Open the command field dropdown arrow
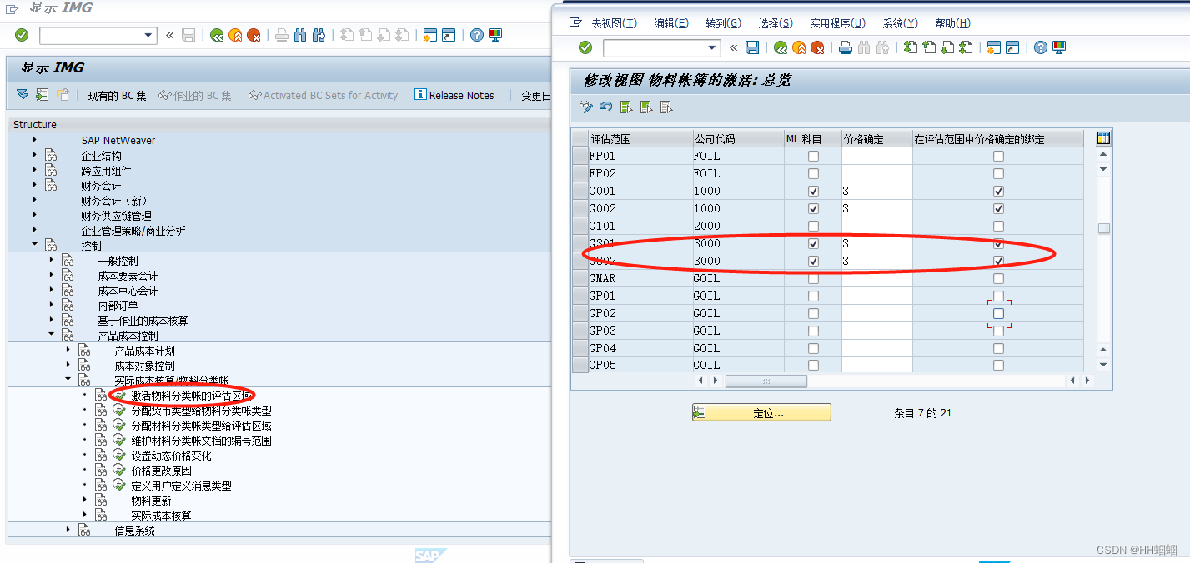Viewport: 1190px width, 563px height. (x=713, y=47)
